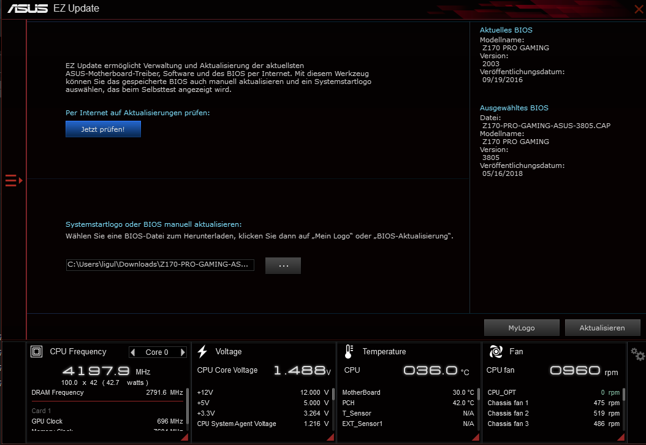Click the Temperature panel scrollbar

478,394
